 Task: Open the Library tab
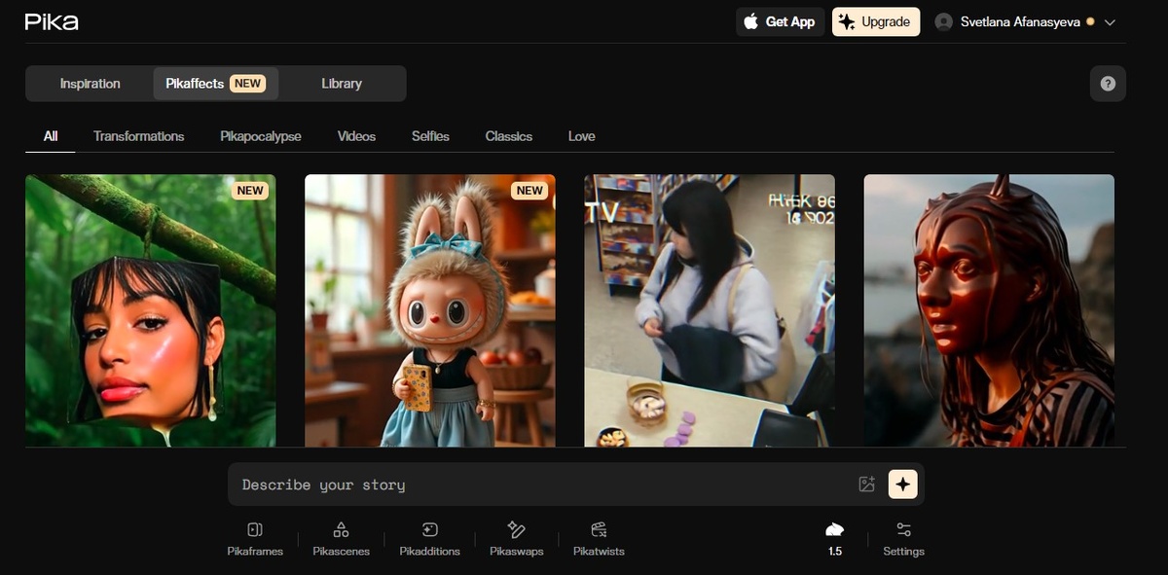coord(342,84)
